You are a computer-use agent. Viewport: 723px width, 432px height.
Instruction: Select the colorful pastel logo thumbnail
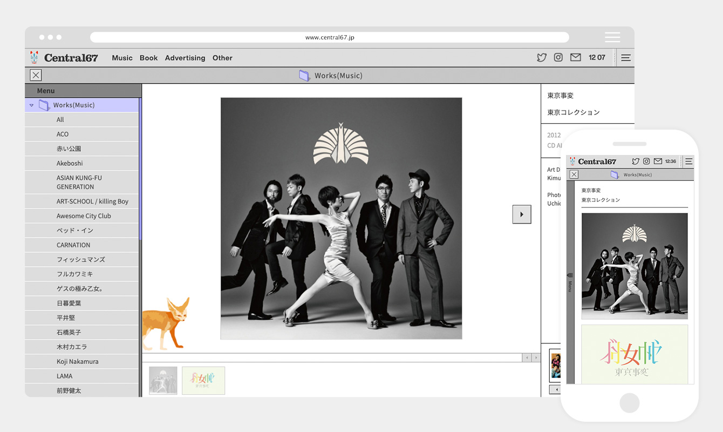203,380
